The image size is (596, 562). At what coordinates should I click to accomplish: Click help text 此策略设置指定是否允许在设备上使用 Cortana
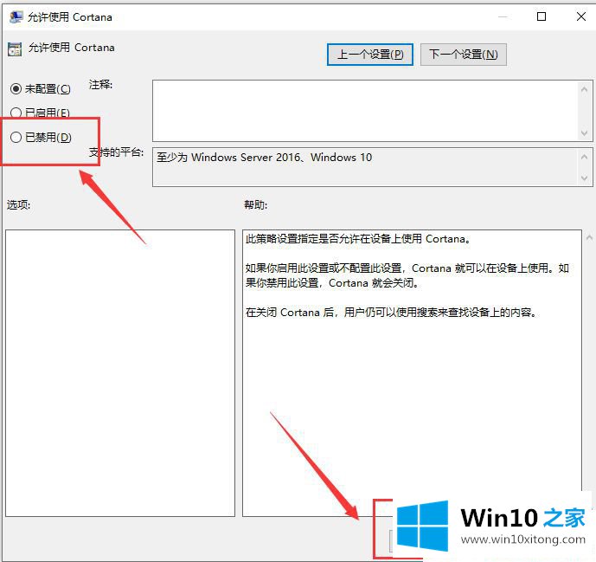coord(357,239)
